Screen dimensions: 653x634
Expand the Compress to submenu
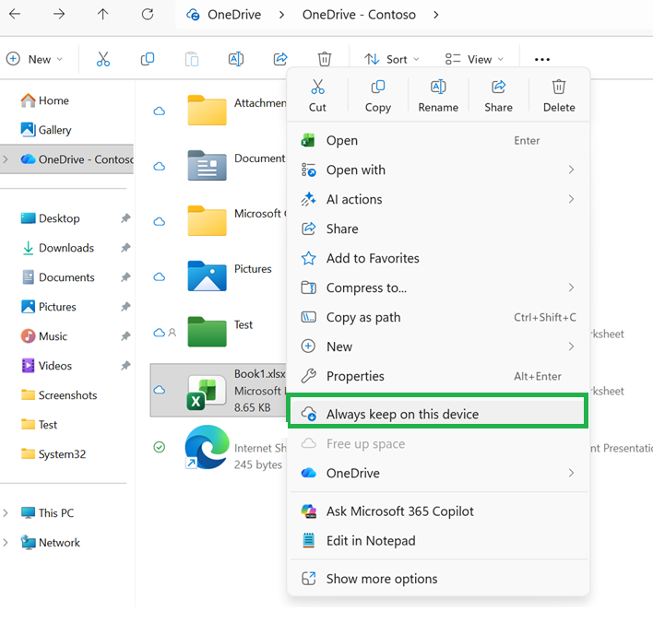(x=571, y=288)
